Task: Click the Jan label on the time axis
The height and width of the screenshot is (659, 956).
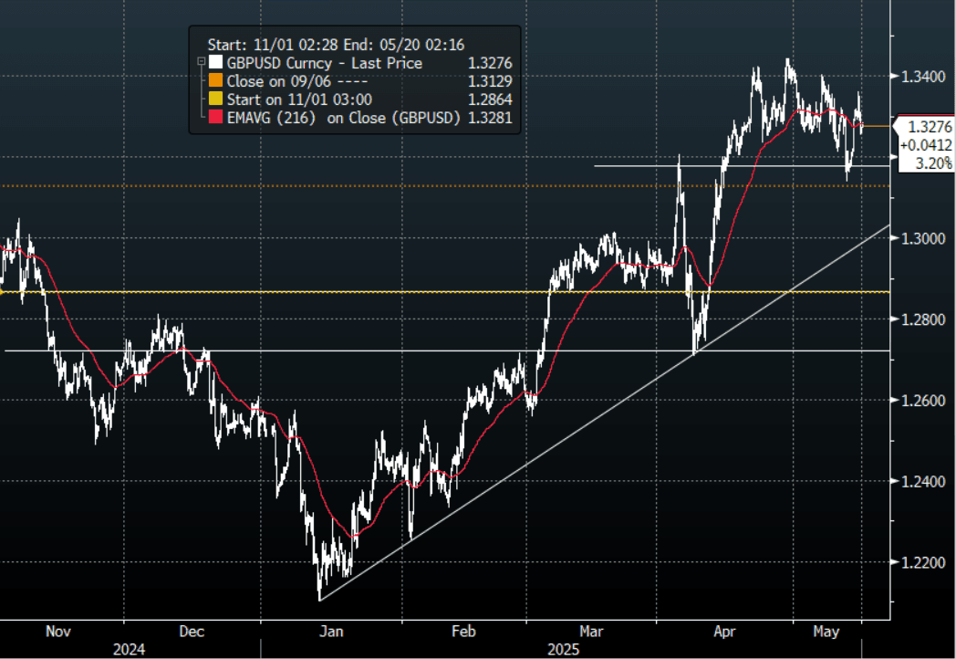Action: [x=331, y=631]
